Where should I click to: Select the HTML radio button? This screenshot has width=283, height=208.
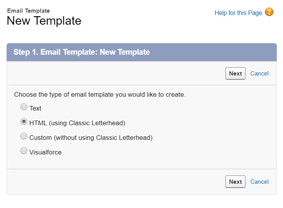coord(24,122)
